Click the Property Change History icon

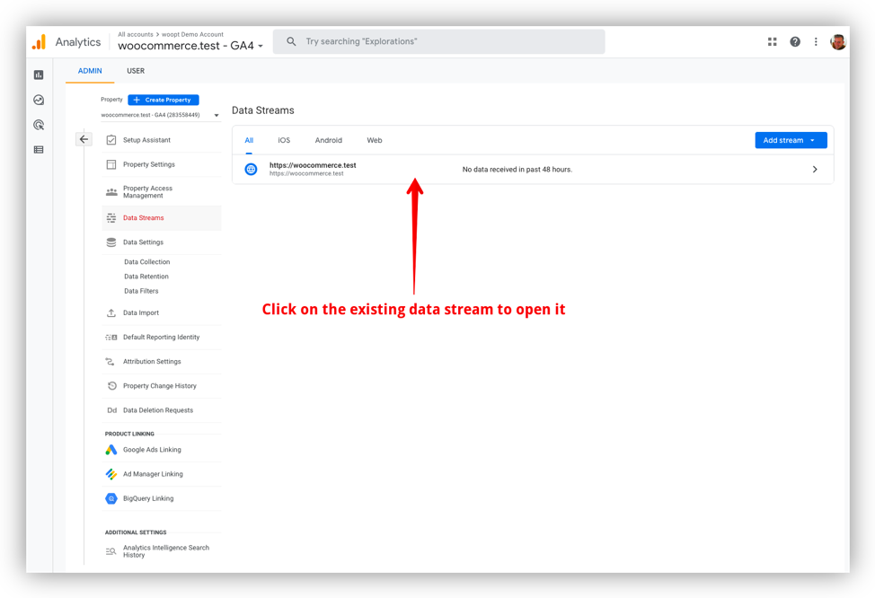click(111, 386)
